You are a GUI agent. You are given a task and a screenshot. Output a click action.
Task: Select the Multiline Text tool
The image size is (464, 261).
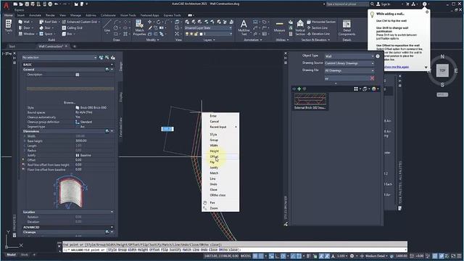(x=244, y=28)
